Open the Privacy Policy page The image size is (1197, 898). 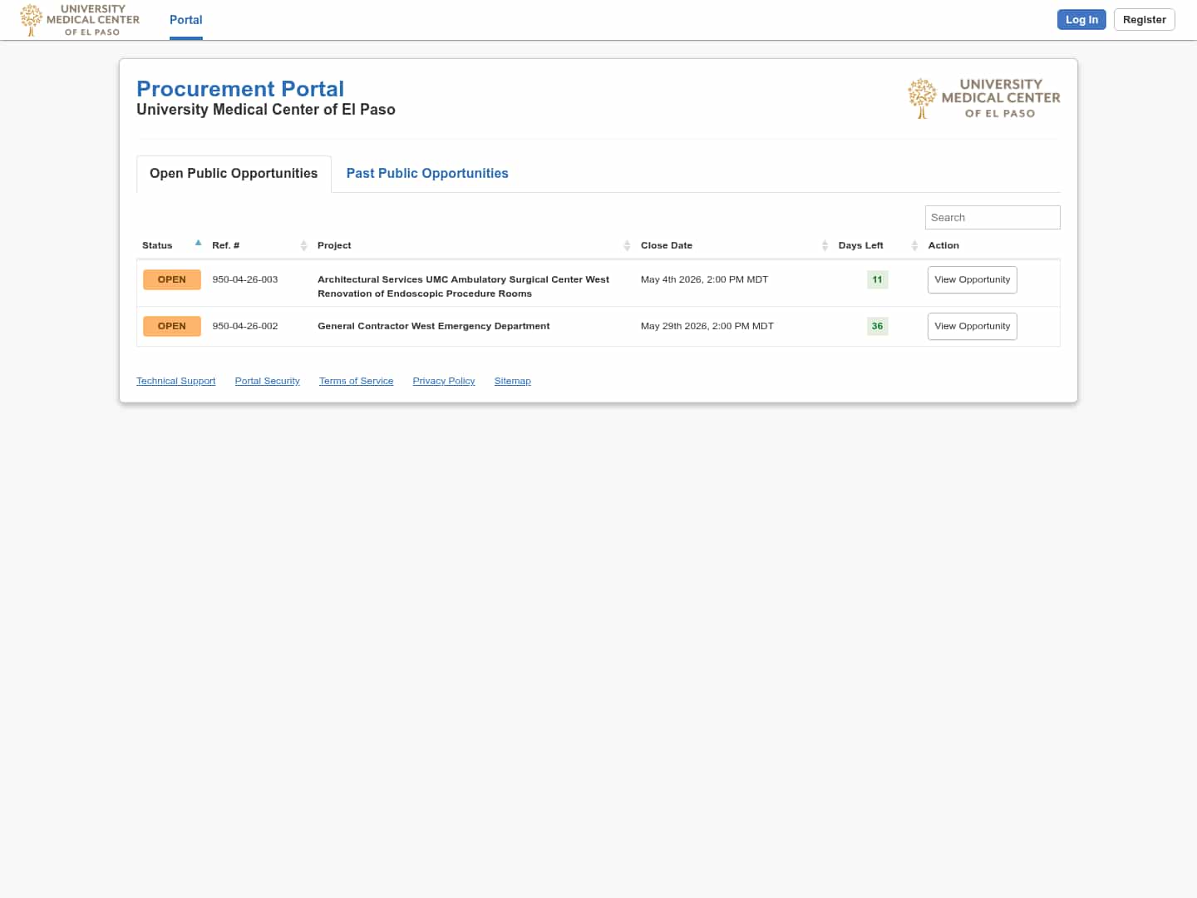click(x=443, y=381)
